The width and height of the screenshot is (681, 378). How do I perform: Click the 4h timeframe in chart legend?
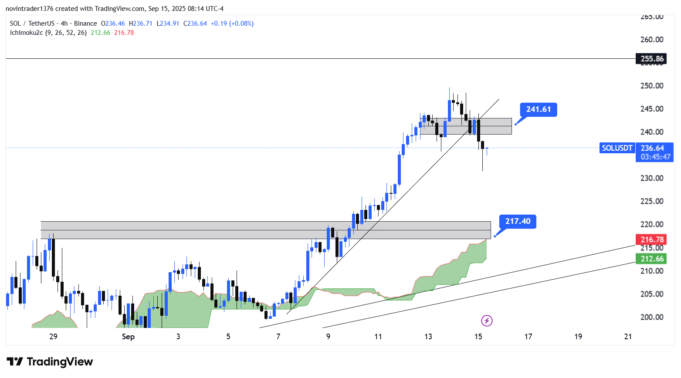tap(64, 24)
